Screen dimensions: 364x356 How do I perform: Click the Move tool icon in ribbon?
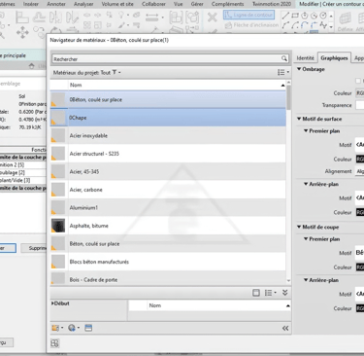(22, 33)
